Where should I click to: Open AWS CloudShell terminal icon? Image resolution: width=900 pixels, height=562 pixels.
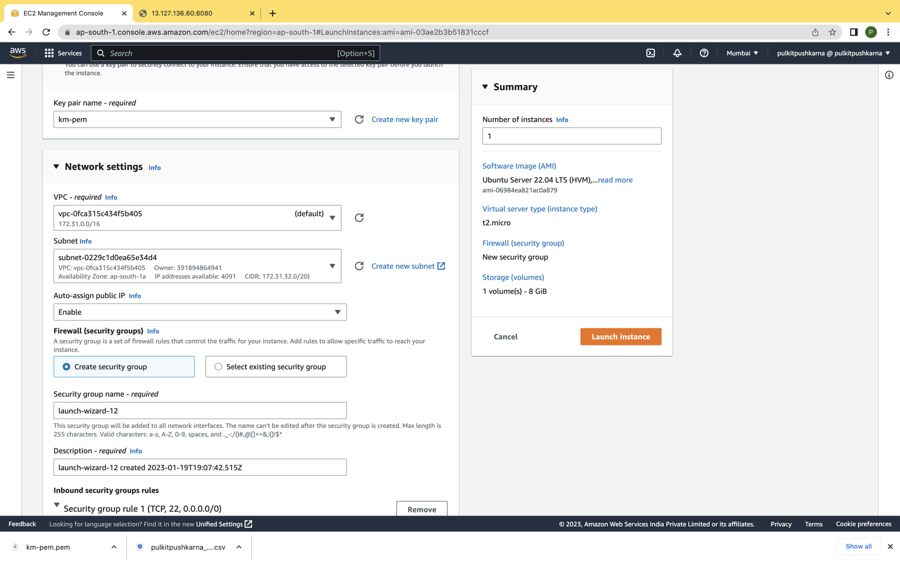pos(650,53)
